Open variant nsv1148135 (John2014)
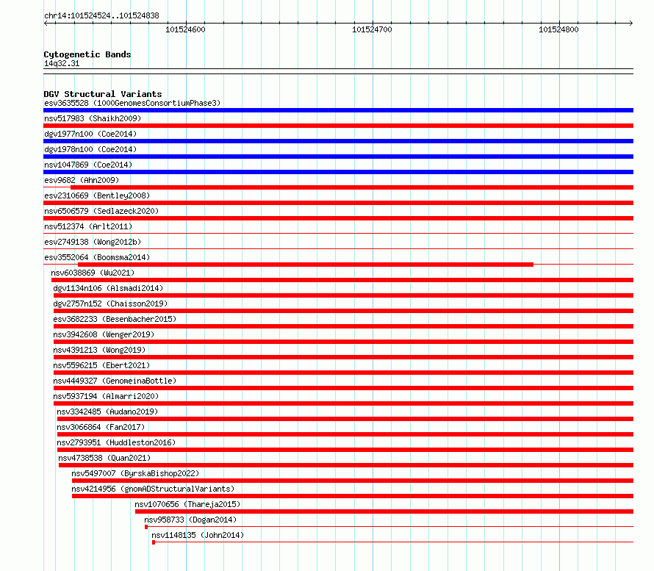 (198, 535)
